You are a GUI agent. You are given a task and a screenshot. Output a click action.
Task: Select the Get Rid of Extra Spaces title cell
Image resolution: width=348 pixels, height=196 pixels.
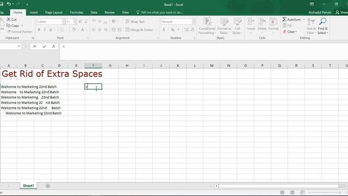coord(52,74)
